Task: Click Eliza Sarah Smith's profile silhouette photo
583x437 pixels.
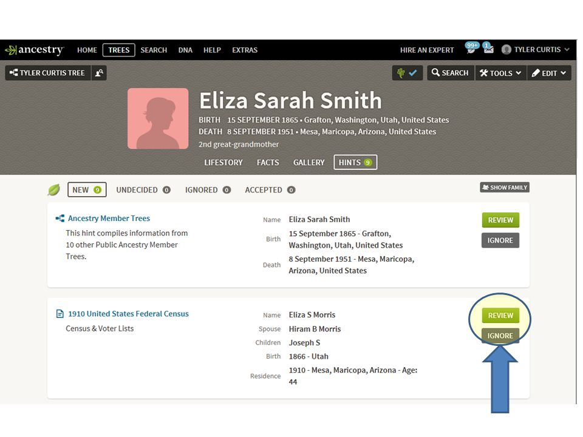Action: click(158, 118)
